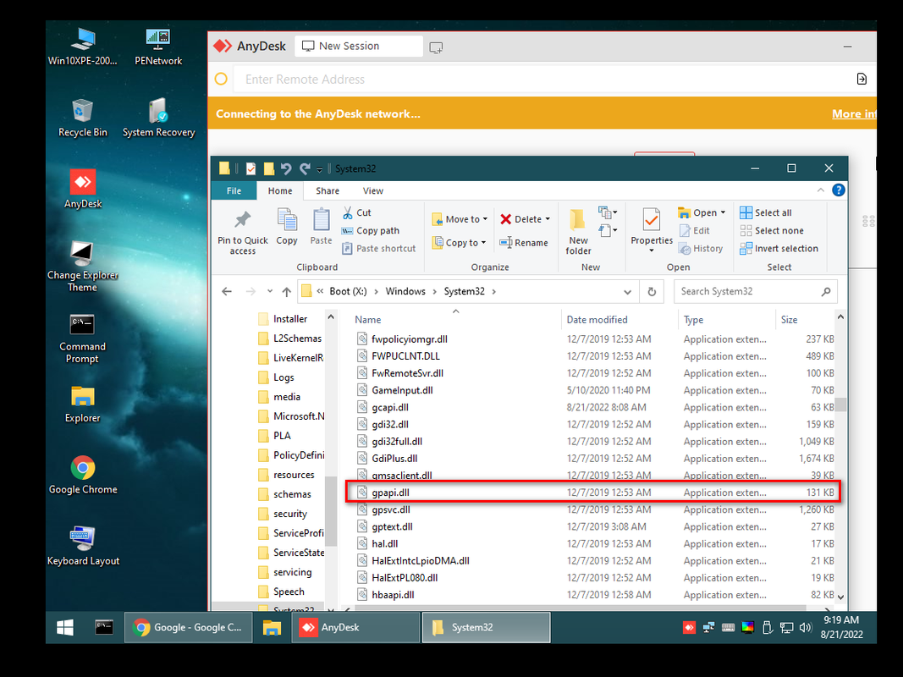The width and height of the screenshot is (903, 677).
Task: Select the New Session tab in AnyDesk
Action: click(359, 46)
